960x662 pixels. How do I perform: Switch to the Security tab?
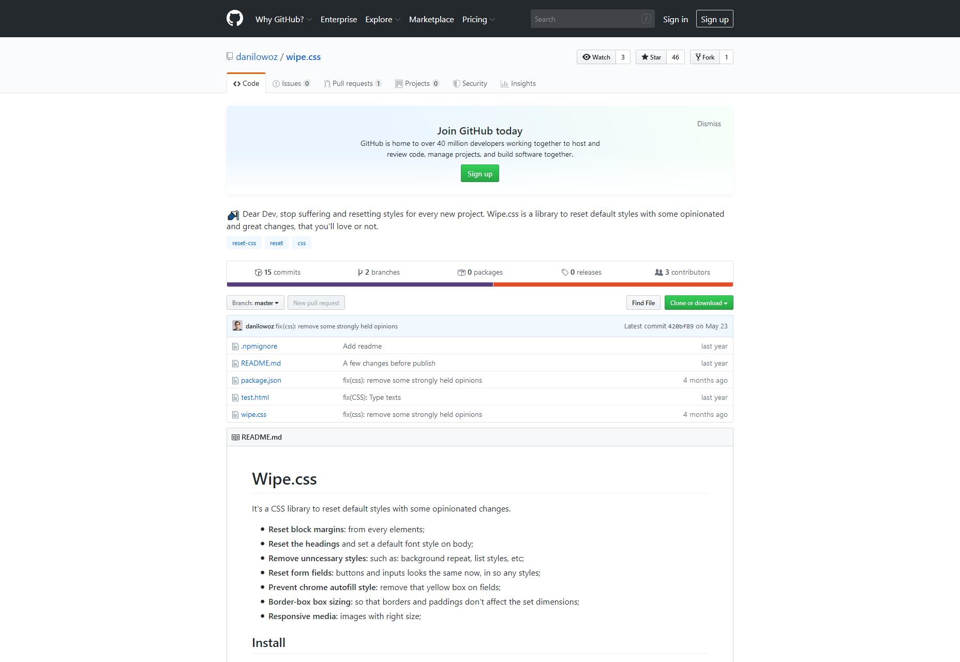point(470,83)
